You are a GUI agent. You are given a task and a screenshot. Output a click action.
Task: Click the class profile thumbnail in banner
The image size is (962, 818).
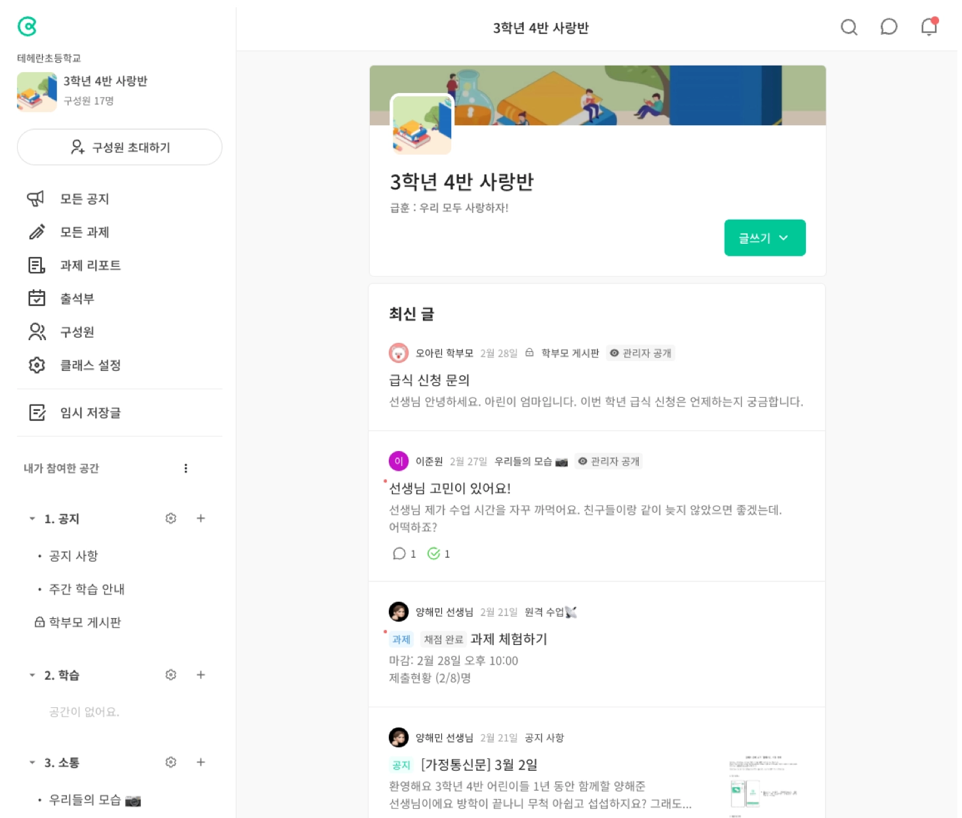coord(422,125)
